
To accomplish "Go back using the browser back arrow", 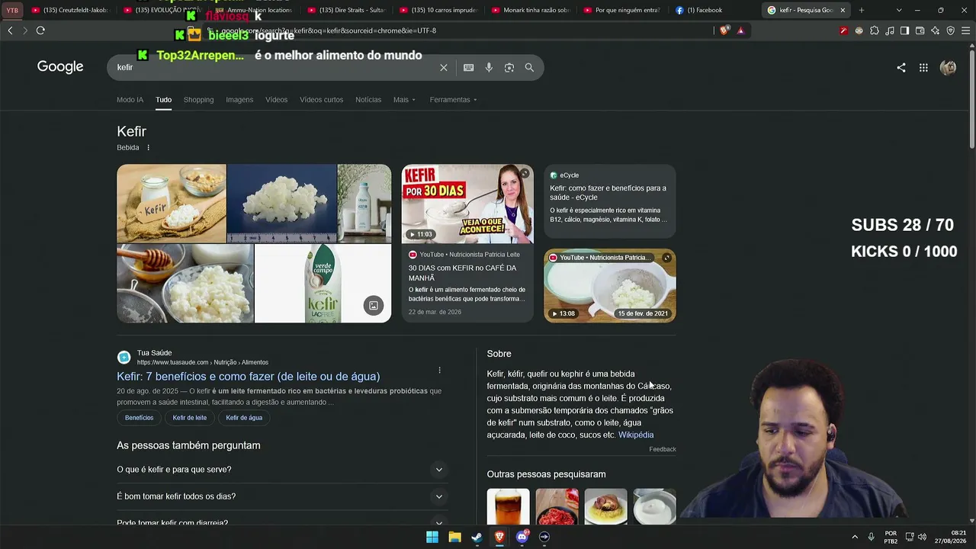I will click(x=10, y=30).
